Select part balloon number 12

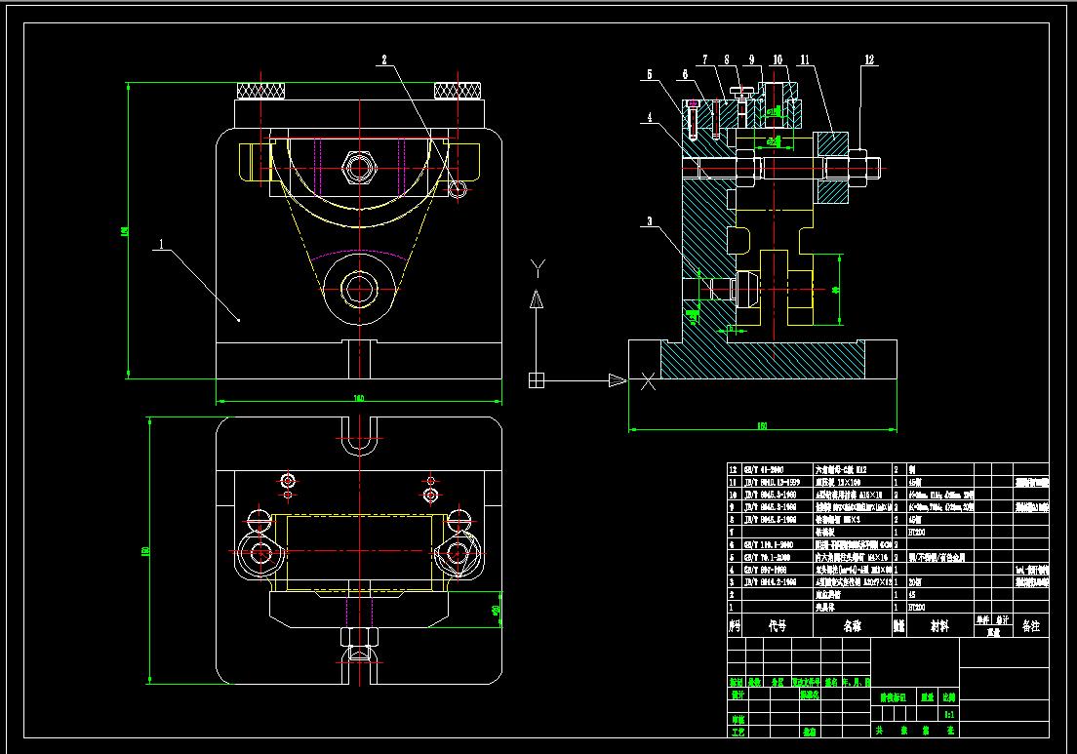tap(869, 60)
